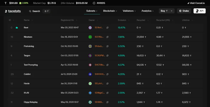This screenshot has width=210, height=107.
Task: Click the 2.99% price change badge
Action: pos(24,3)
